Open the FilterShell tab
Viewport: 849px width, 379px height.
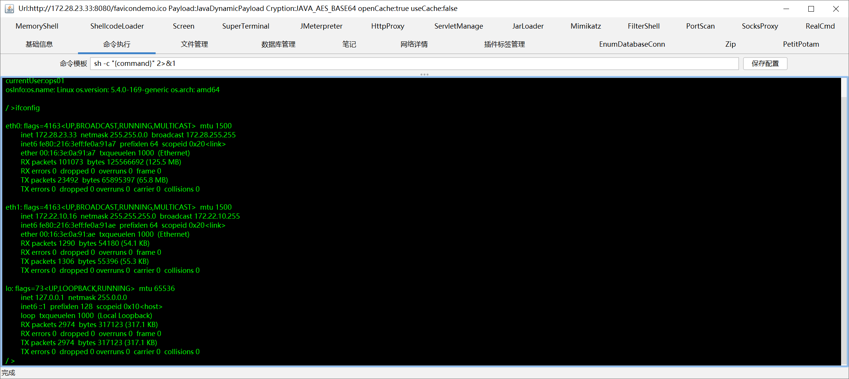tap(644, 26)
